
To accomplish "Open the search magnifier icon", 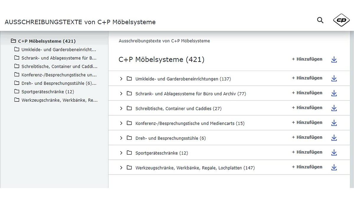I will pyautogui.click(x=320, y=20).
